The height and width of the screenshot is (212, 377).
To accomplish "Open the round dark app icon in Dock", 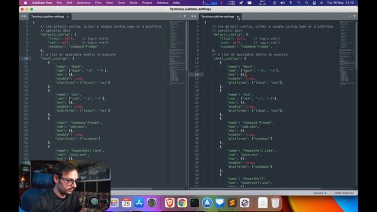I will (151, 203).
